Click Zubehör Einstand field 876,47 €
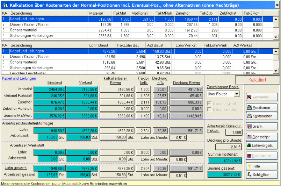The image size is (281, 186). (50, 102)
